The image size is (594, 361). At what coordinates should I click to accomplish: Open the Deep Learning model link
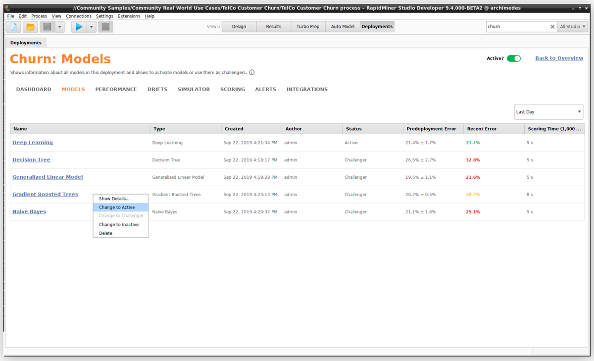tap(33, 143)
